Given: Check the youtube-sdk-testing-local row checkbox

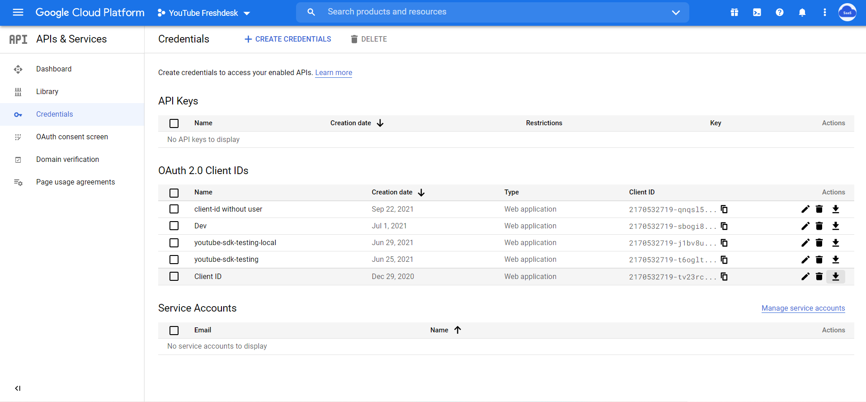Looking at the screenshot, I should click(174, 243).
